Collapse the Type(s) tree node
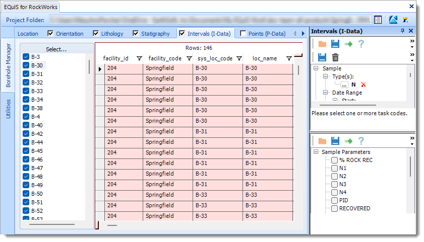Screen dimensions: 424x242 point(326,76)
